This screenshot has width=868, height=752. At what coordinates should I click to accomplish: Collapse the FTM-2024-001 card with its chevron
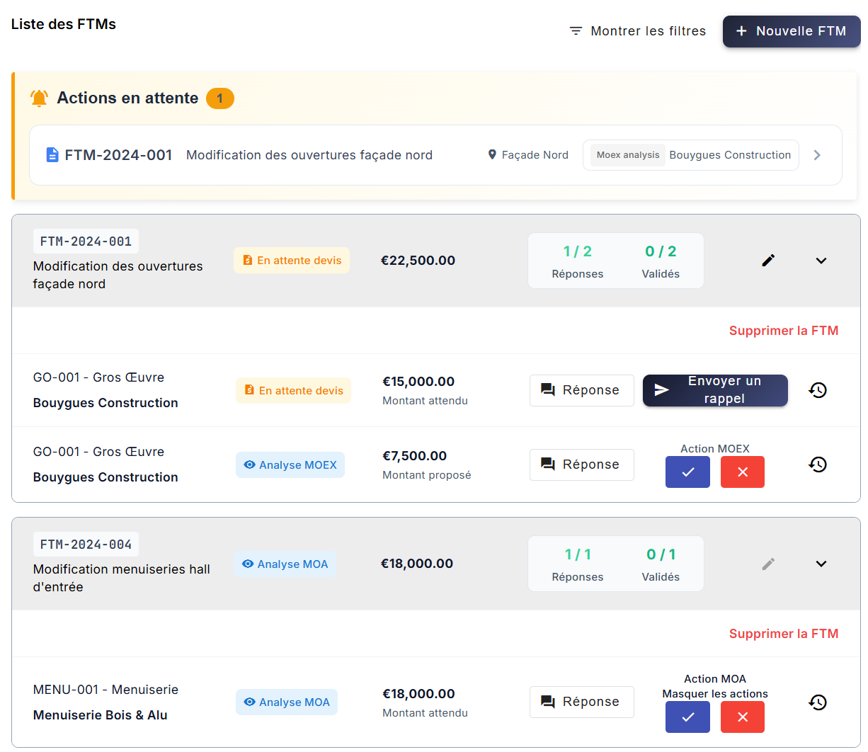click(821, 261)
